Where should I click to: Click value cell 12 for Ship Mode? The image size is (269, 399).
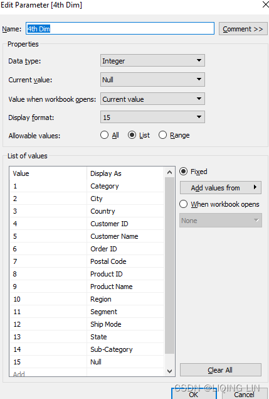point(48,324)
